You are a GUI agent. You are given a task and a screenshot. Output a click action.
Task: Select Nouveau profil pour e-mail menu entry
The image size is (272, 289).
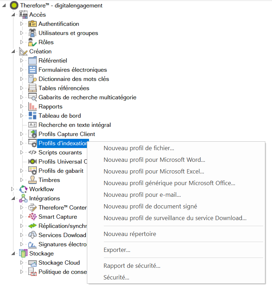142,195
